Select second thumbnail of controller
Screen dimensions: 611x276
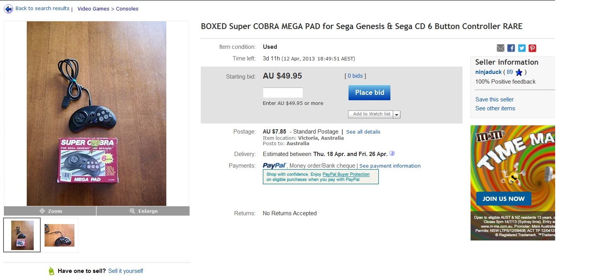click(59, 235)
